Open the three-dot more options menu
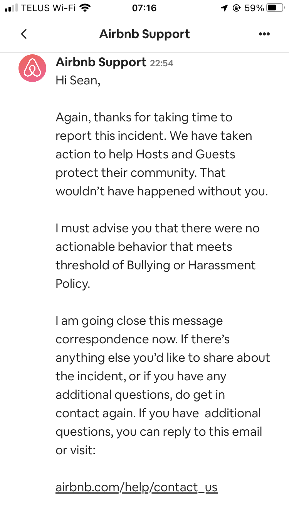The width and height of the screenshot is (289, 514). coord(264,34)
